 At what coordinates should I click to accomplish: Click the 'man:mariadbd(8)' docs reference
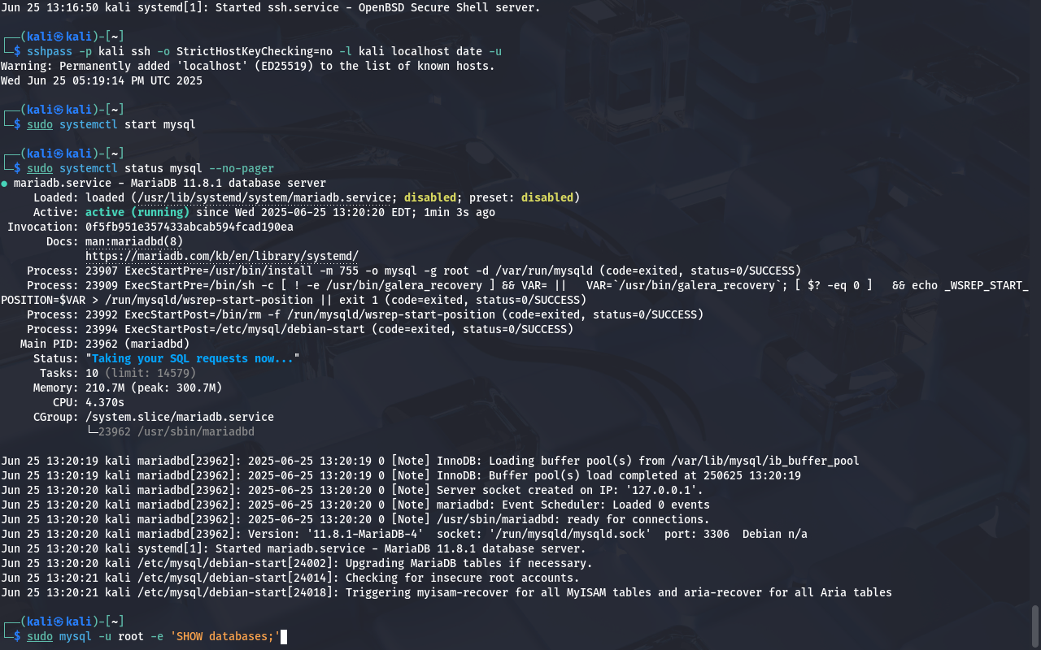[x=134, y=241]
